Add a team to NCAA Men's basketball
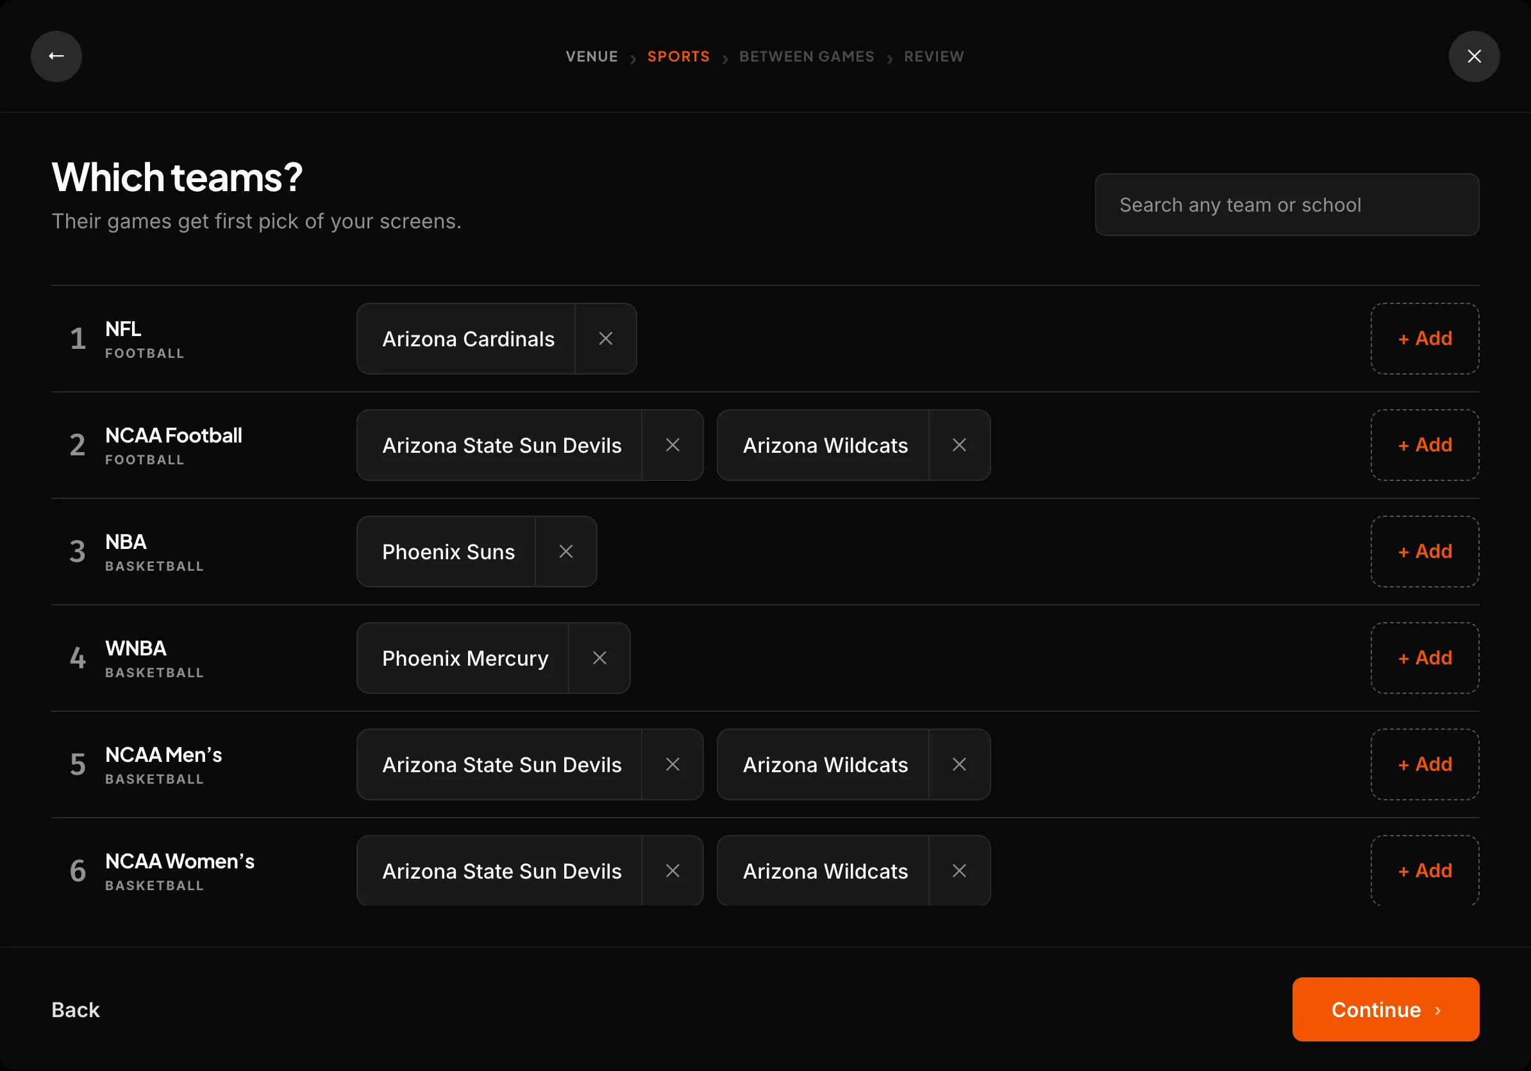 (1425, 764)
